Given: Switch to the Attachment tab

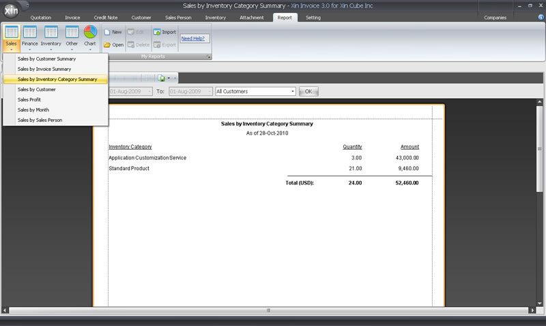Looking at the screenshot, I should (251, 18).
